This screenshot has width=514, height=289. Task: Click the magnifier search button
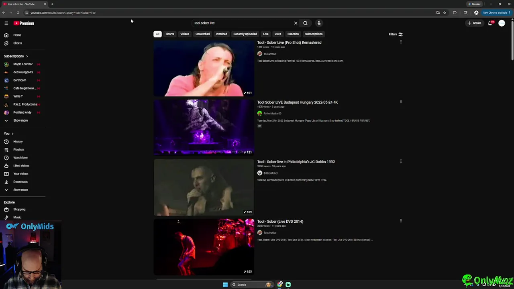tap(306, 23)
